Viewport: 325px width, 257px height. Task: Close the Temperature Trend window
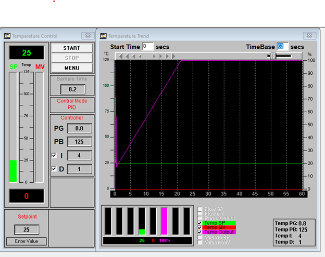[x=309, y=35]
